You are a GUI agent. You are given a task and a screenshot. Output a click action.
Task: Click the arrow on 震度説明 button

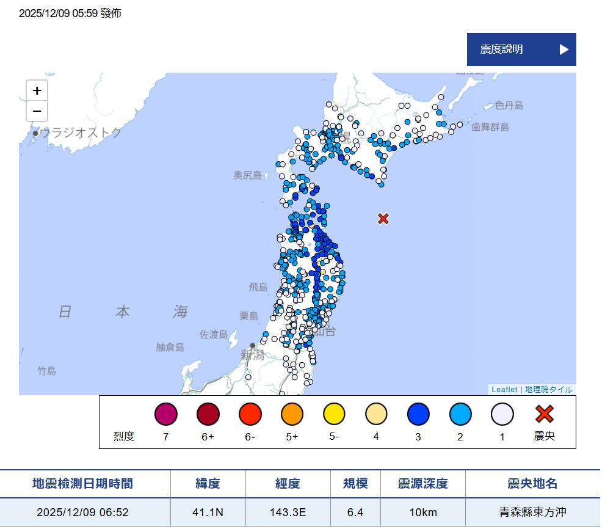coord(563,49)
